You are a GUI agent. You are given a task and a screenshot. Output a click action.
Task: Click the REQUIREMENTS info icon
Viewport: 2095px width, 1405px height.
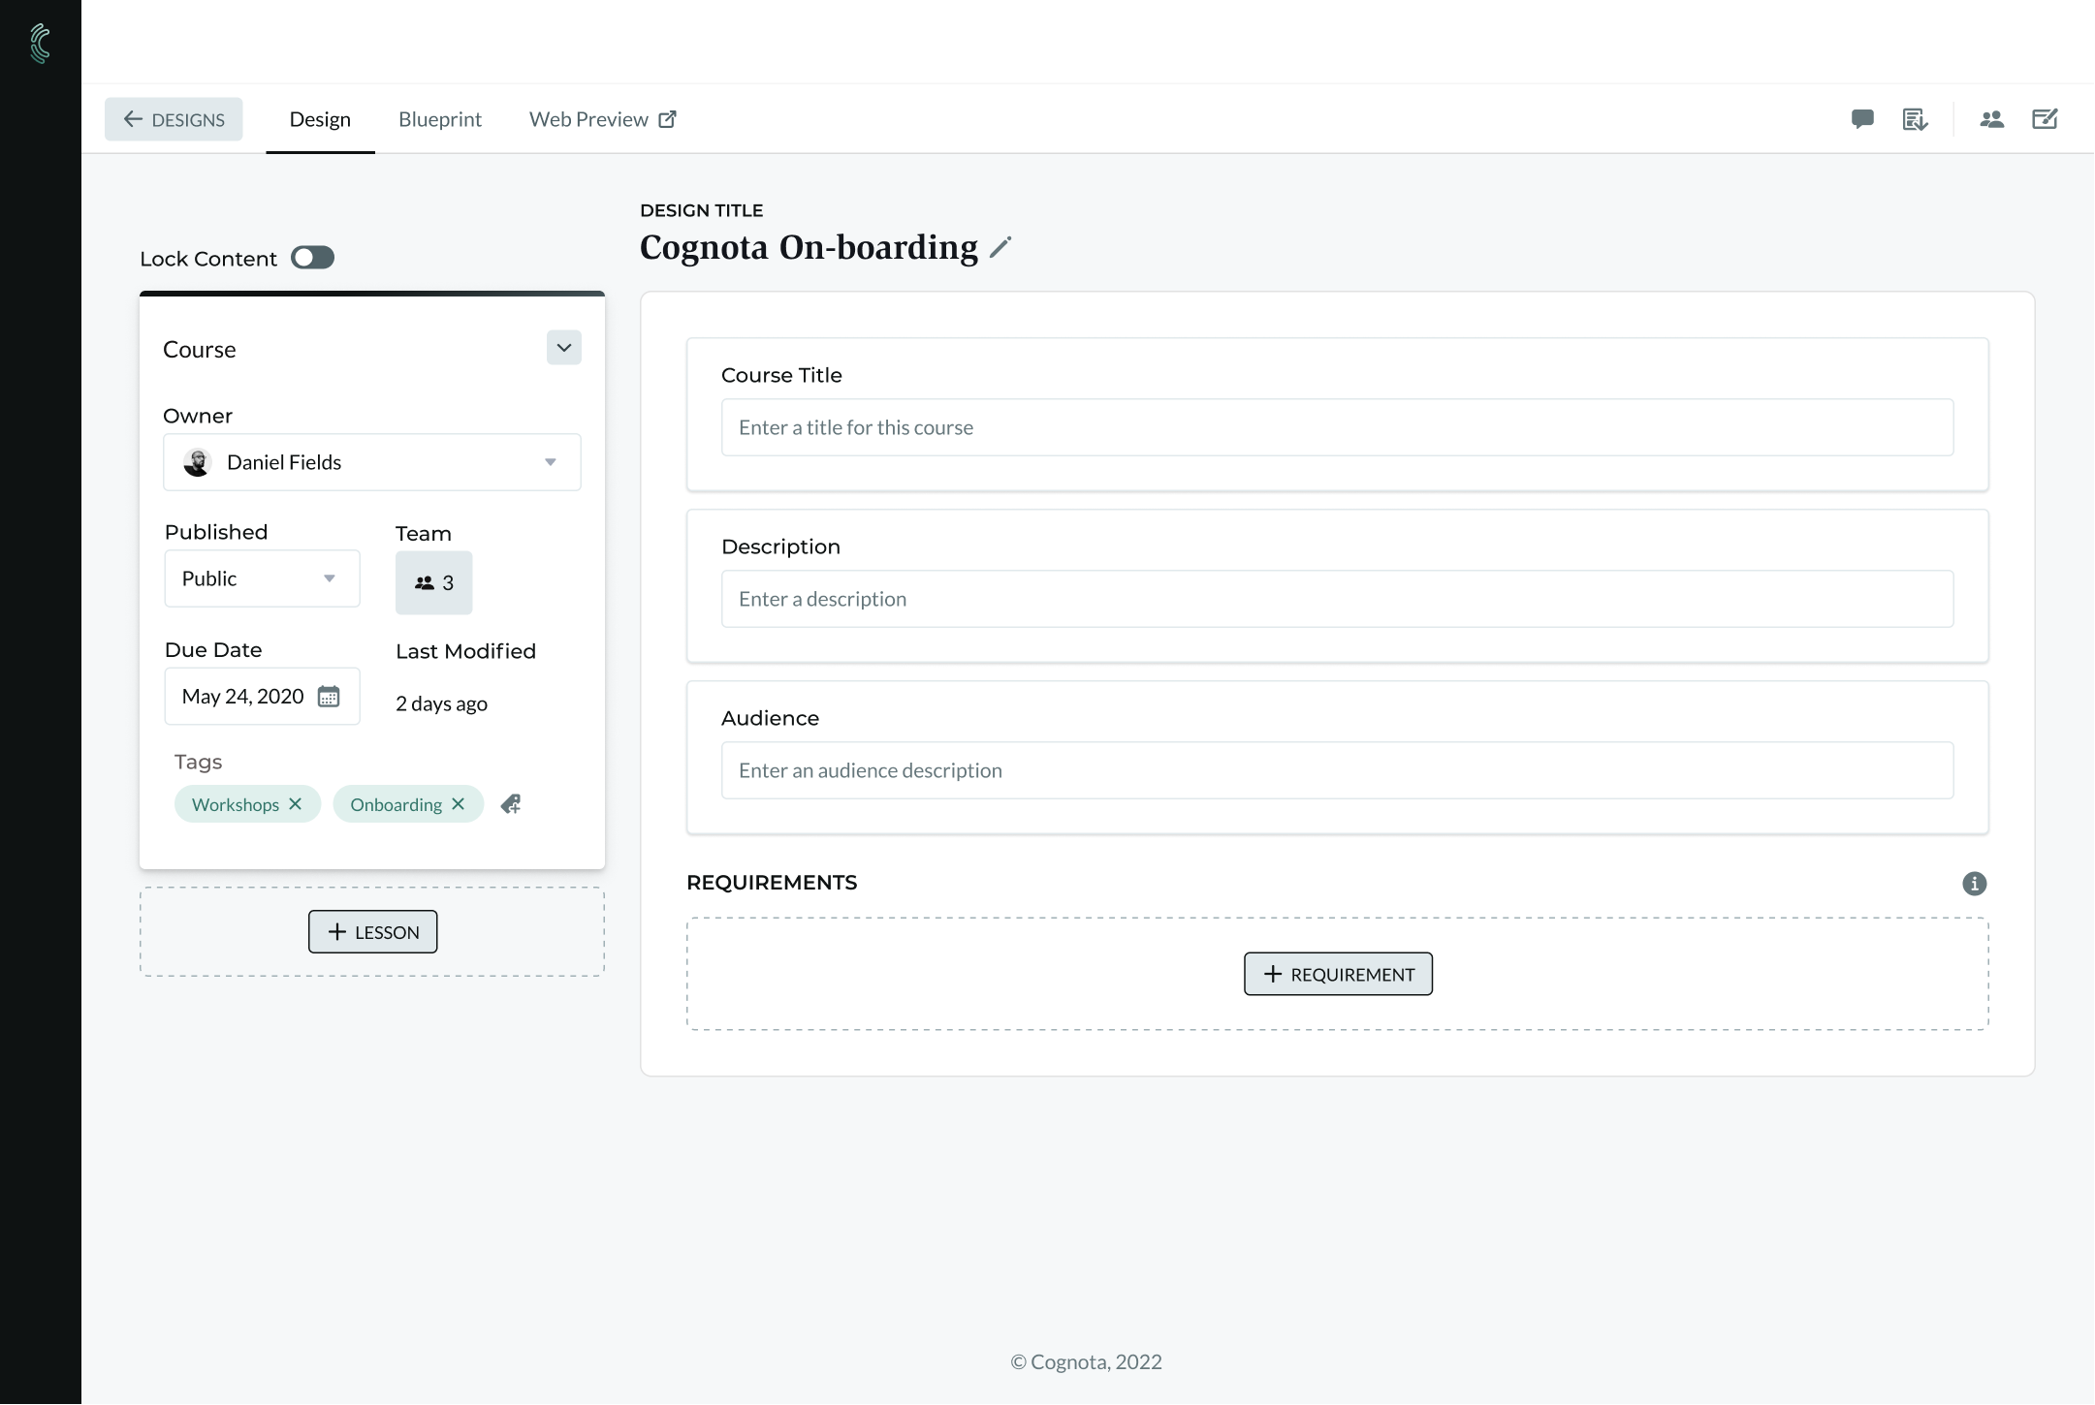tap(1974, 883)
